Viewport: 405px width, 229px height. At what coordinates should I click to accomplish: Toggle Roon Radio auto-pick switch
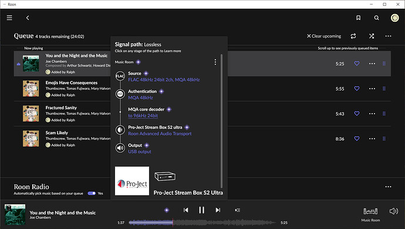92,193
